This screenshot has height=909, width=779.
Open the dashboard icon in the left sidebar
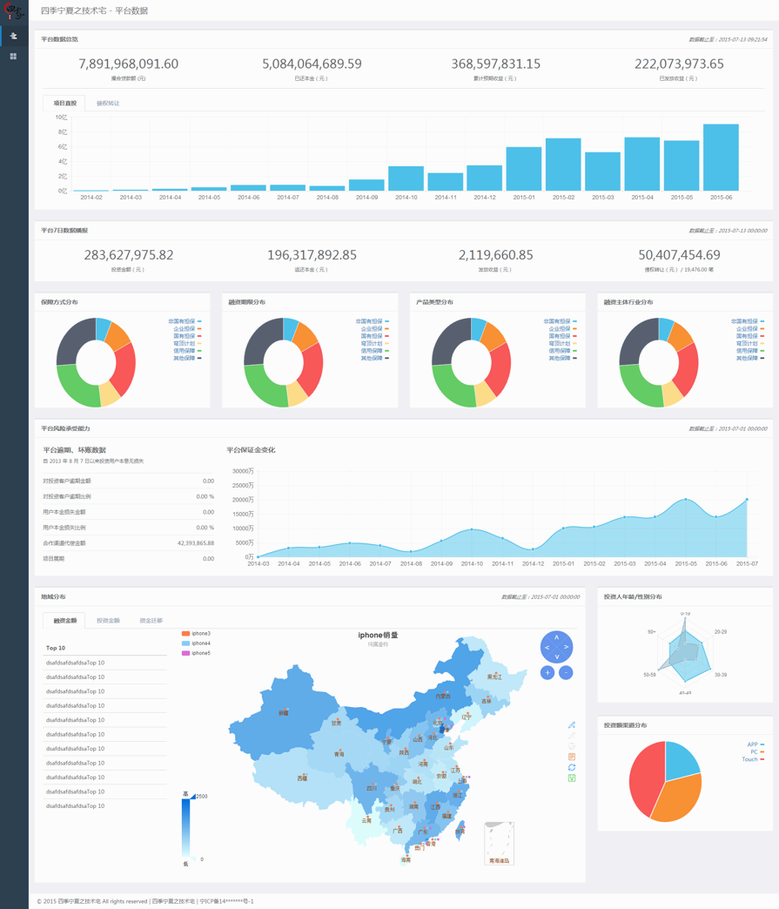coord(13,37)
